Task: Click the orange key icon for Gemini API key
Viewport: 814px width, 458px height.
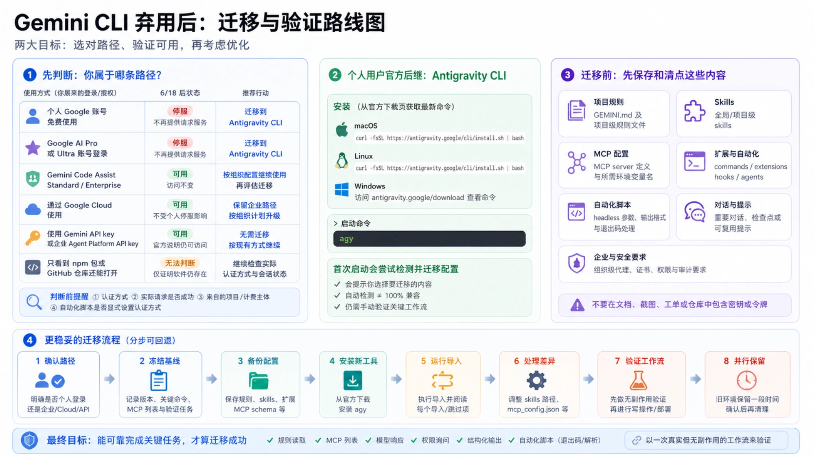Action: pyautogui.click(x=33, y=238)
